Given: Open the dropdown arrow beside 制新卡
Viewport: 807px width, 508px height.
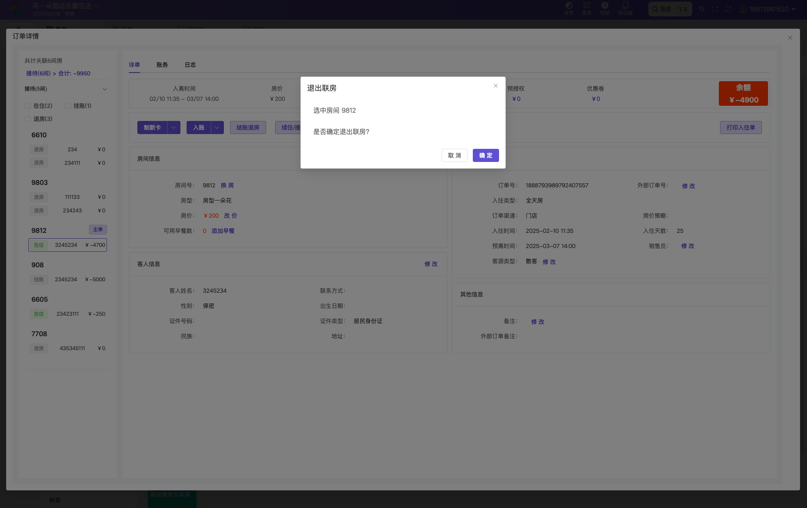Looking at the screenshot, I should coord(173,128).
